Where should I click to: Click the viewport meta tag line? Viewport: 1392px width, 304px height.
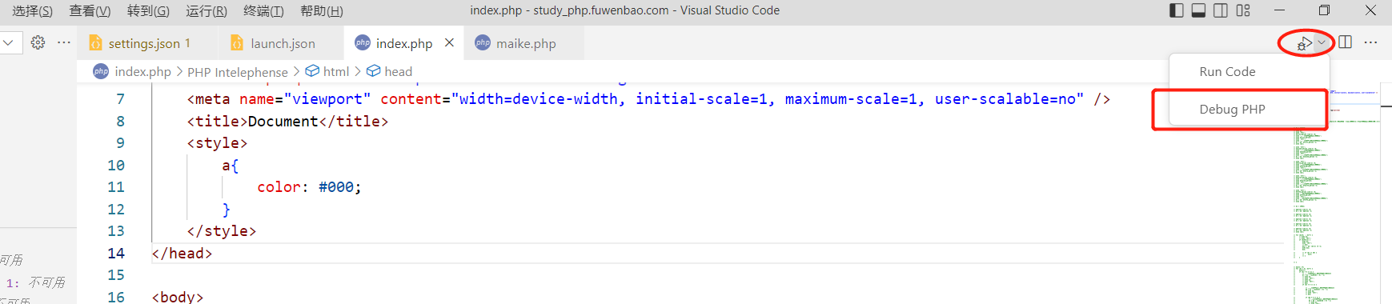pos(648,99)
